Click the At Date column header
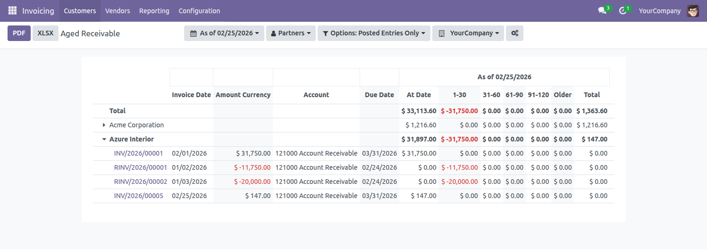707x249 pixels. tap(419, 95)
